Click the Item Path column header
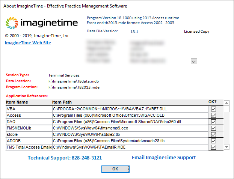 (62, 102)
